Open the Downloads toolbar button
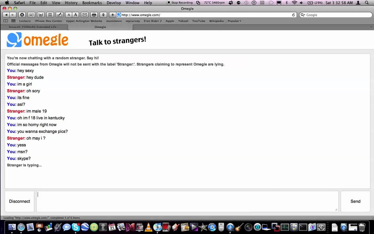Viewport: 374px width, 234px height. coord(22,15)
